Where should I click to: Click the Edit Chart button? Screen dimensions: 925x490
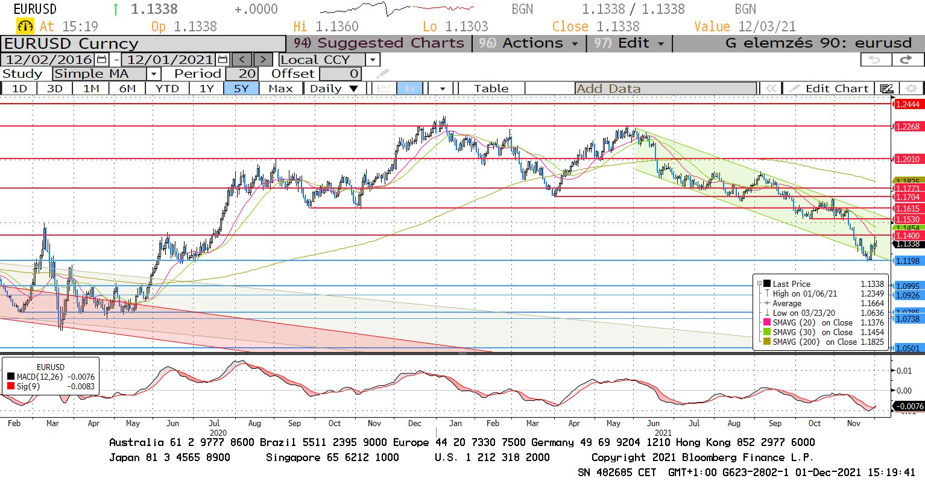(829, 89)
